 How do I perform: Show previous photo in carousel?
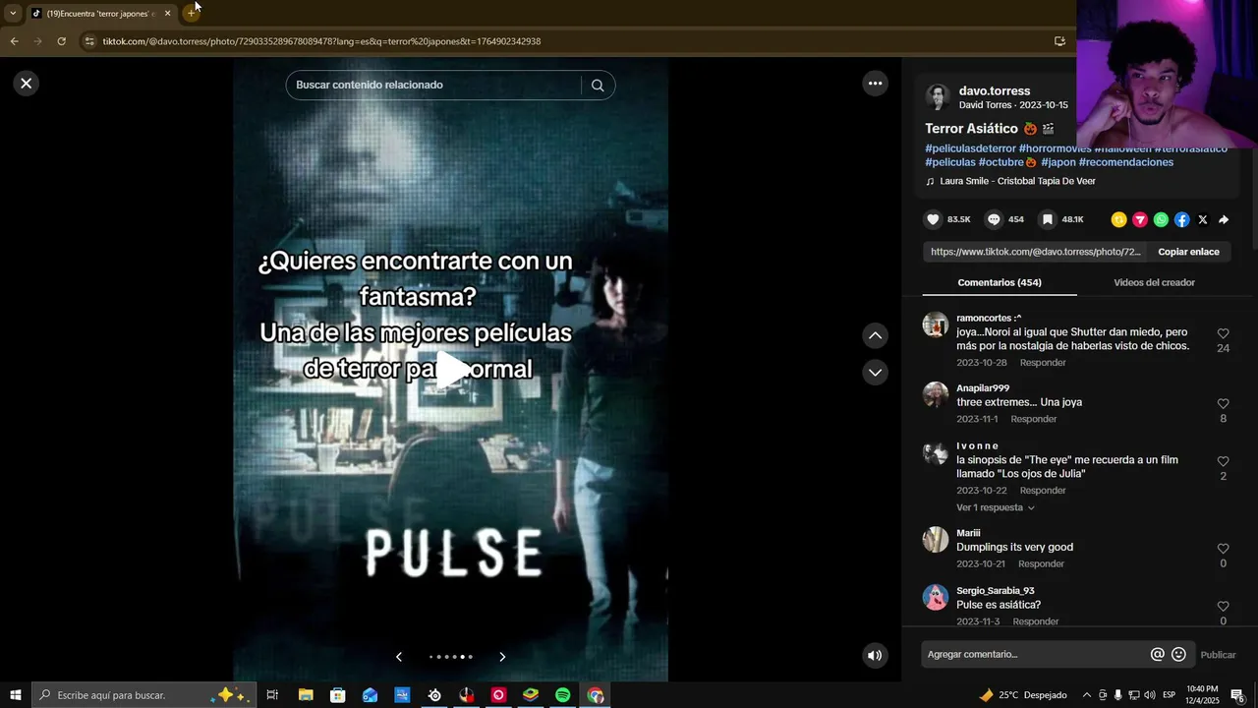pyautogui.click(x=399, y=657)
